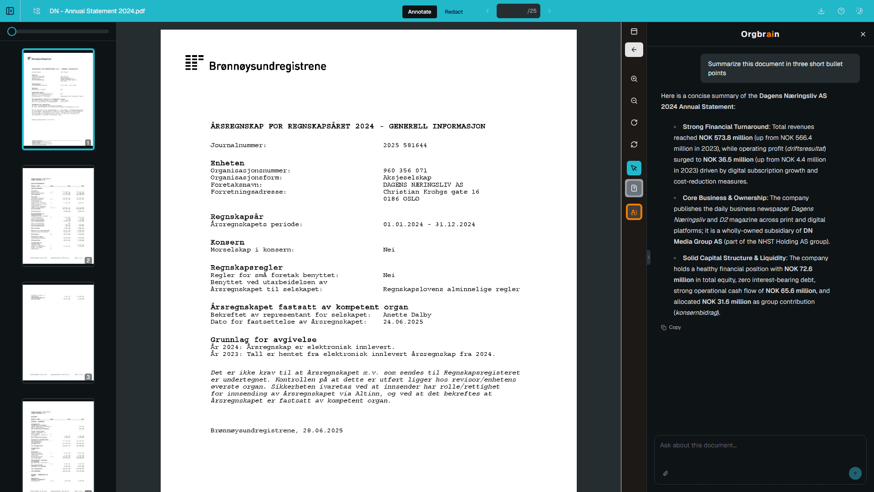
Task: Click journal number '2025 581644'
Action: point(405,145)
